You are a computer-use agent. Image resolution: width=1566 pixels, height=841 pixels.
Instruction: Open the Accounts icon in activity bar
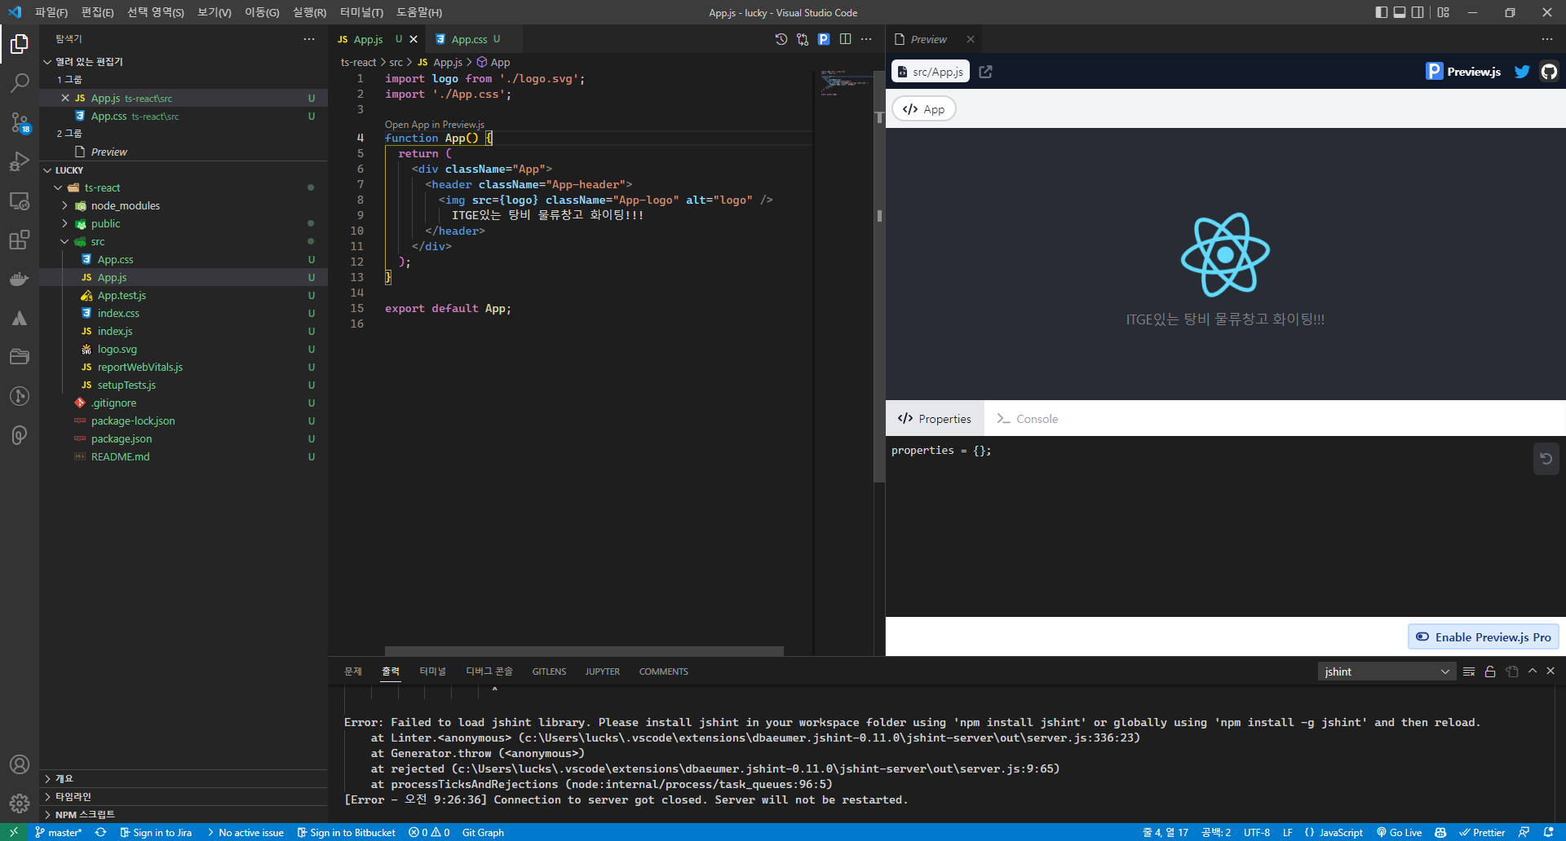coord(20,764)
